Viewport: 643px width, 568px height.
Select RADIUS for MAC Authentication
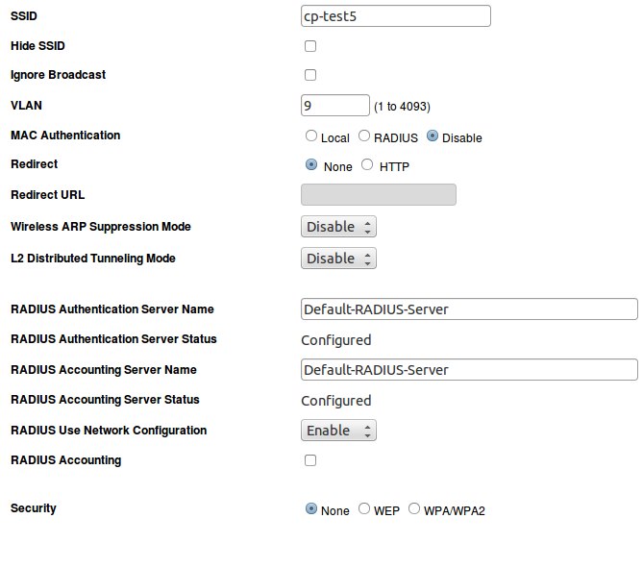tap(364, 136)
